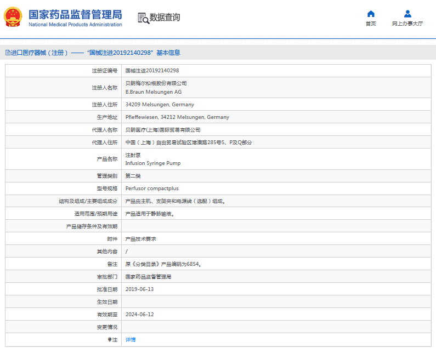Click the 结构及组成/主要组成成分 label
Screen dimensions: 436x348
point(88,201)
